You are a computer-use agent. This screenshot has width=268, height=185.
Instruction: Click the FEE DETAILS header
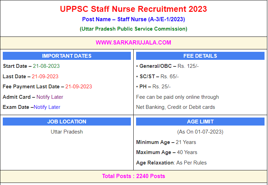pyautogui.click(x=200, y=56)
